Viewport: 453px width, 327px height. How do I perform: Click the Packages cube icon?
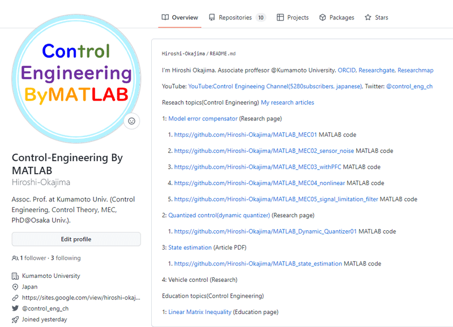323,18
